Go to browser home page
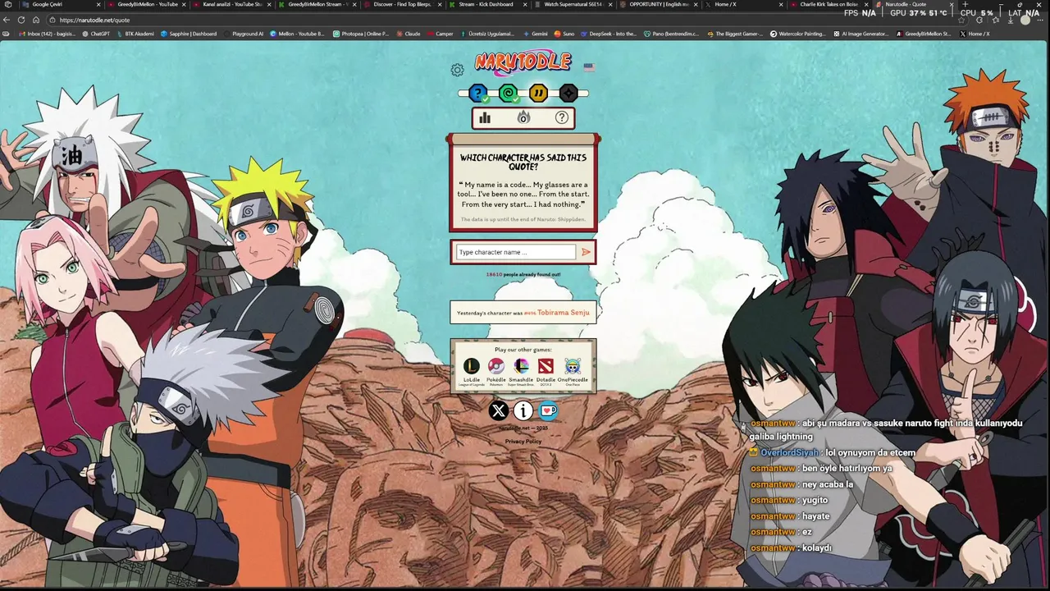 click(36, 20)
